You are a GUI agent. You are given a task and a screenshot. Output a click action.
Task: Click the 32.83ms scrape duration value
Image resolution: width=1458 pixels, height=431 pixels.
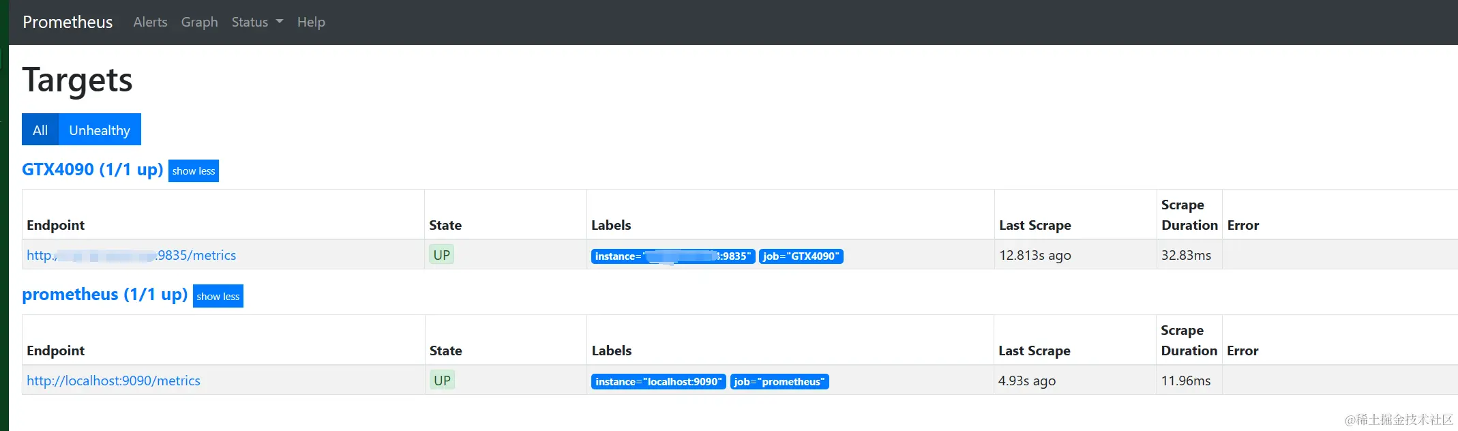point(1187,255)
